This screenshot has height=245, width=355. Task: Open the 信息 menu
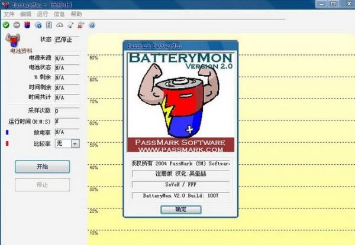[x=59, y=14]
